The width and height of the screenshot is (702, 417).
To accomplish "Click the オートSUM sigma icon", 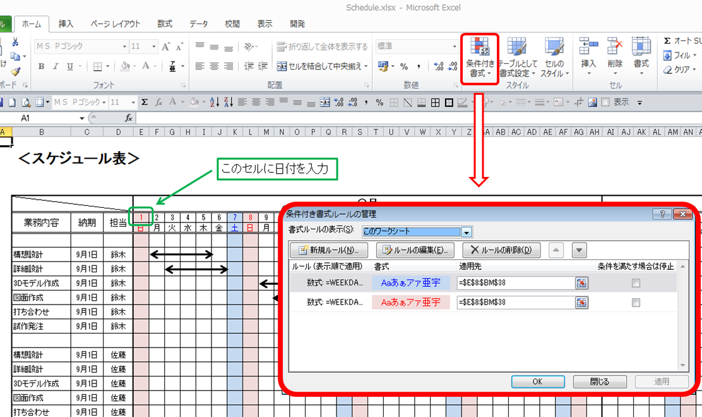I will tap(668, 39).
